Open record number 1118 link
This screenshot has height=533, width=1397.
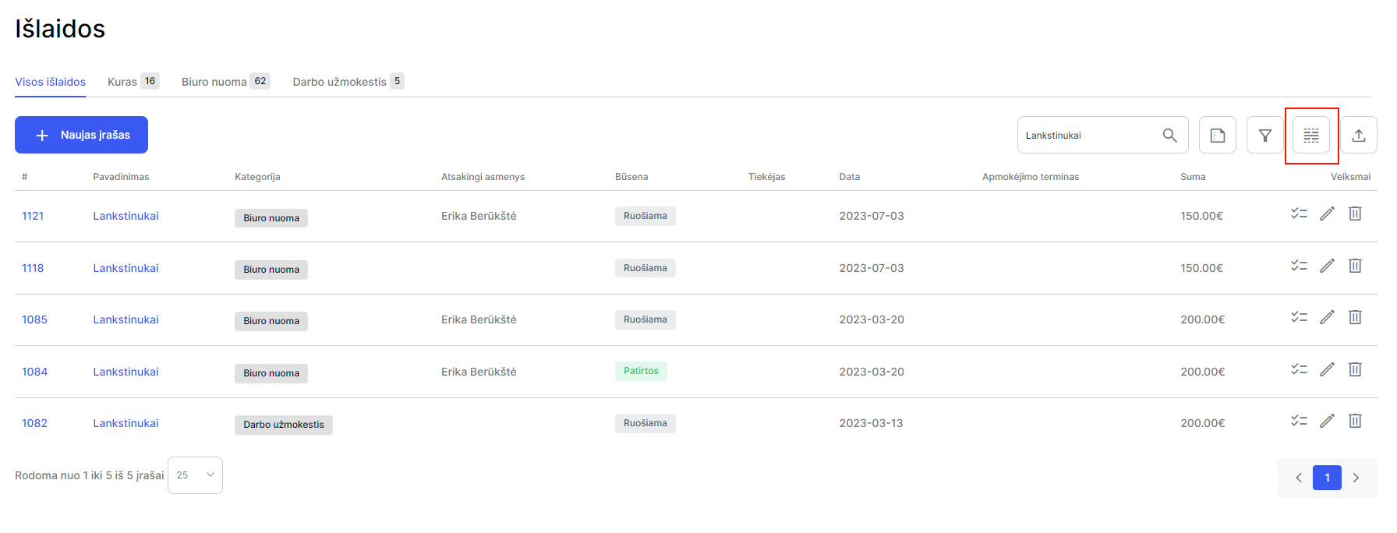pyautogui.click(x=33, y=268)
